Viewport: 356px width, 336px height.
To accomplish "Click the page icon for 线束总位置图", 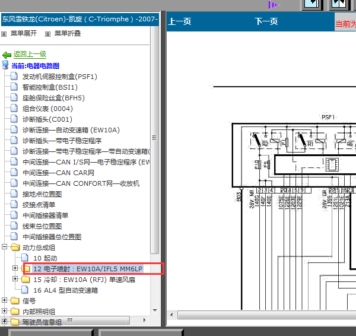I will tap(14, 226).
